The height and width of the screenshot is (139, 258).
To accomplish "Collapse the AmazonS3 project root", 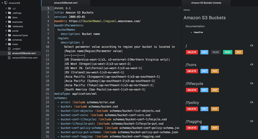I will 2,3.
